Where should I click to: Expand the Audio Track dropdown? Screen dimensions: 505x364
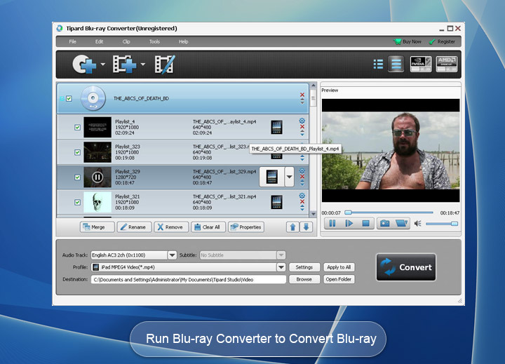[172, 255]
